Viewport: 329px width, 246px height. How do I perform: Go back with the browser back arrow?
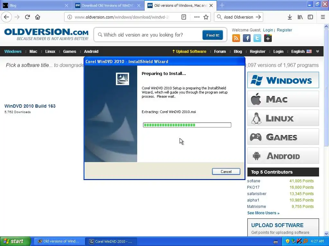pos(6,17)
